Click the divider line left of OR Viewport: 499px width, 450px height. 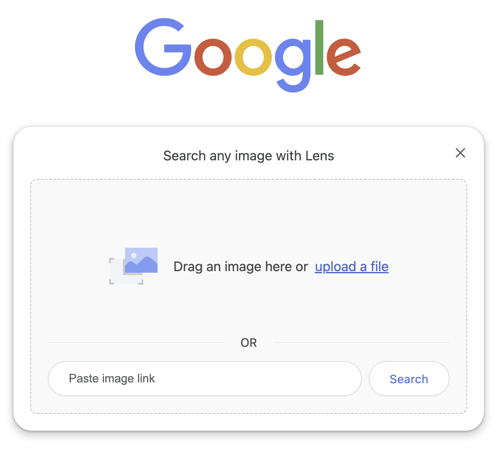[x=135, y=343]
